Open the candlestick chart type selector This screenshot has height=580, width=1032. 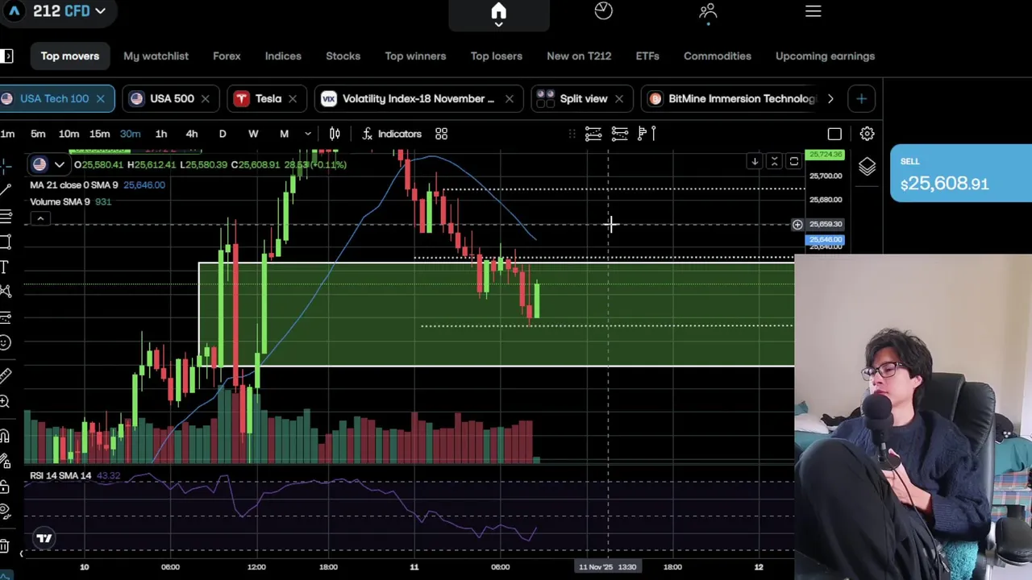(x=335, y=134)
